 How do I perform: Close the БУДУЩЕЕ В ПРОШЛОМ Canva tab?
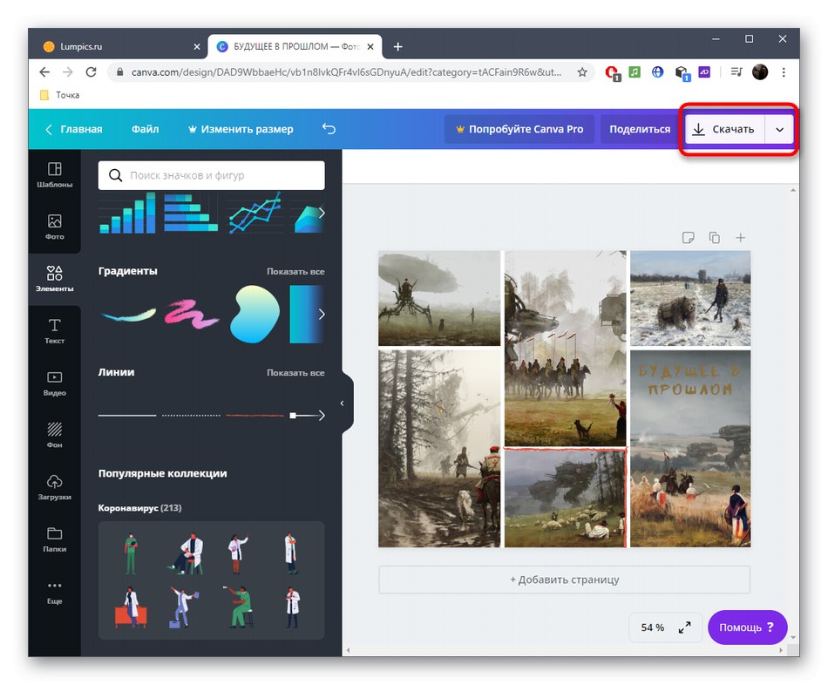[370, 46]
